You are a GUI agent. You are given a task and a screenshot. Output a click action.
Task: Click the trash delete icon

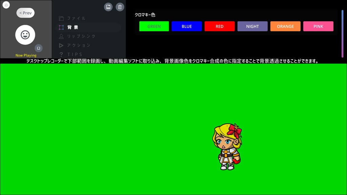[x=120, y=7]
